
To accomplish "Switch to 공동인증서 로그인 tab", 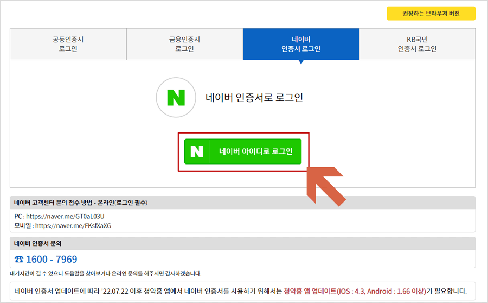I will click(68, 44).
